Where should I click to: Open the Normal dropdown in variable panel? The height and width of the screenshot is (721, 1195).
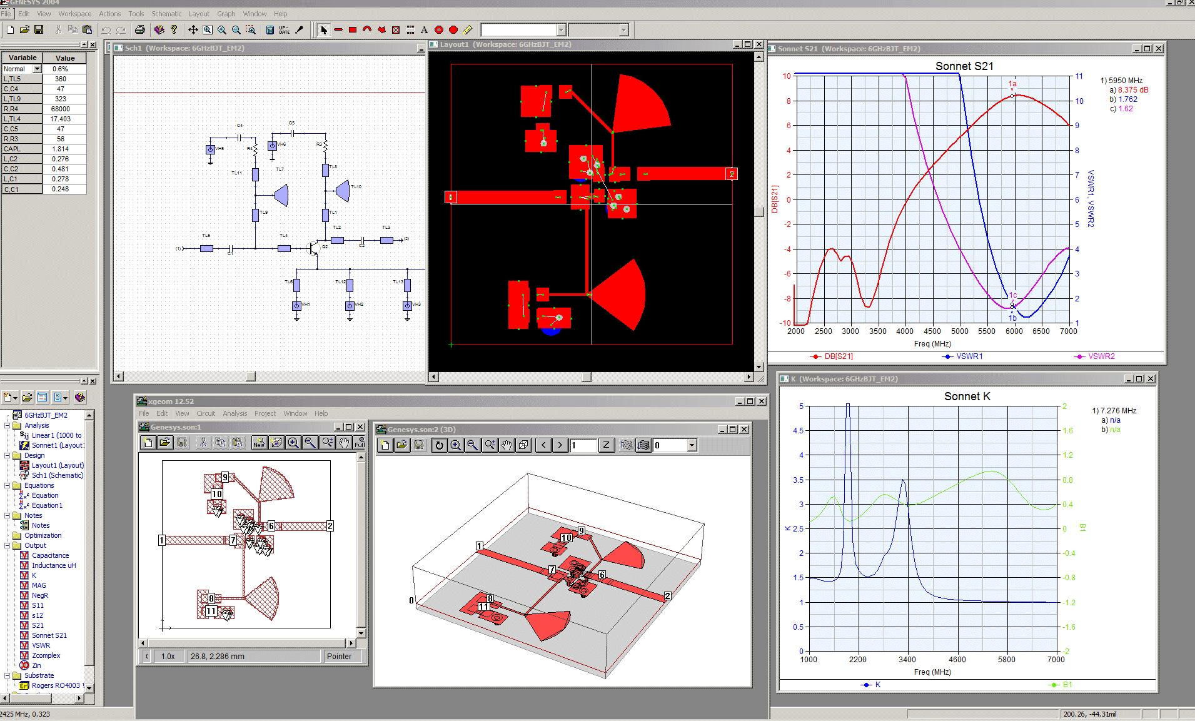(37, 69)
